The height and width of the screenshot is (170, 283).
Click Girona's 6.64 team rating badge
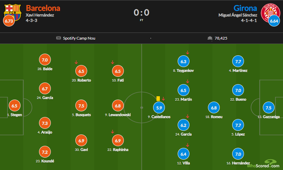click(274, 21)
